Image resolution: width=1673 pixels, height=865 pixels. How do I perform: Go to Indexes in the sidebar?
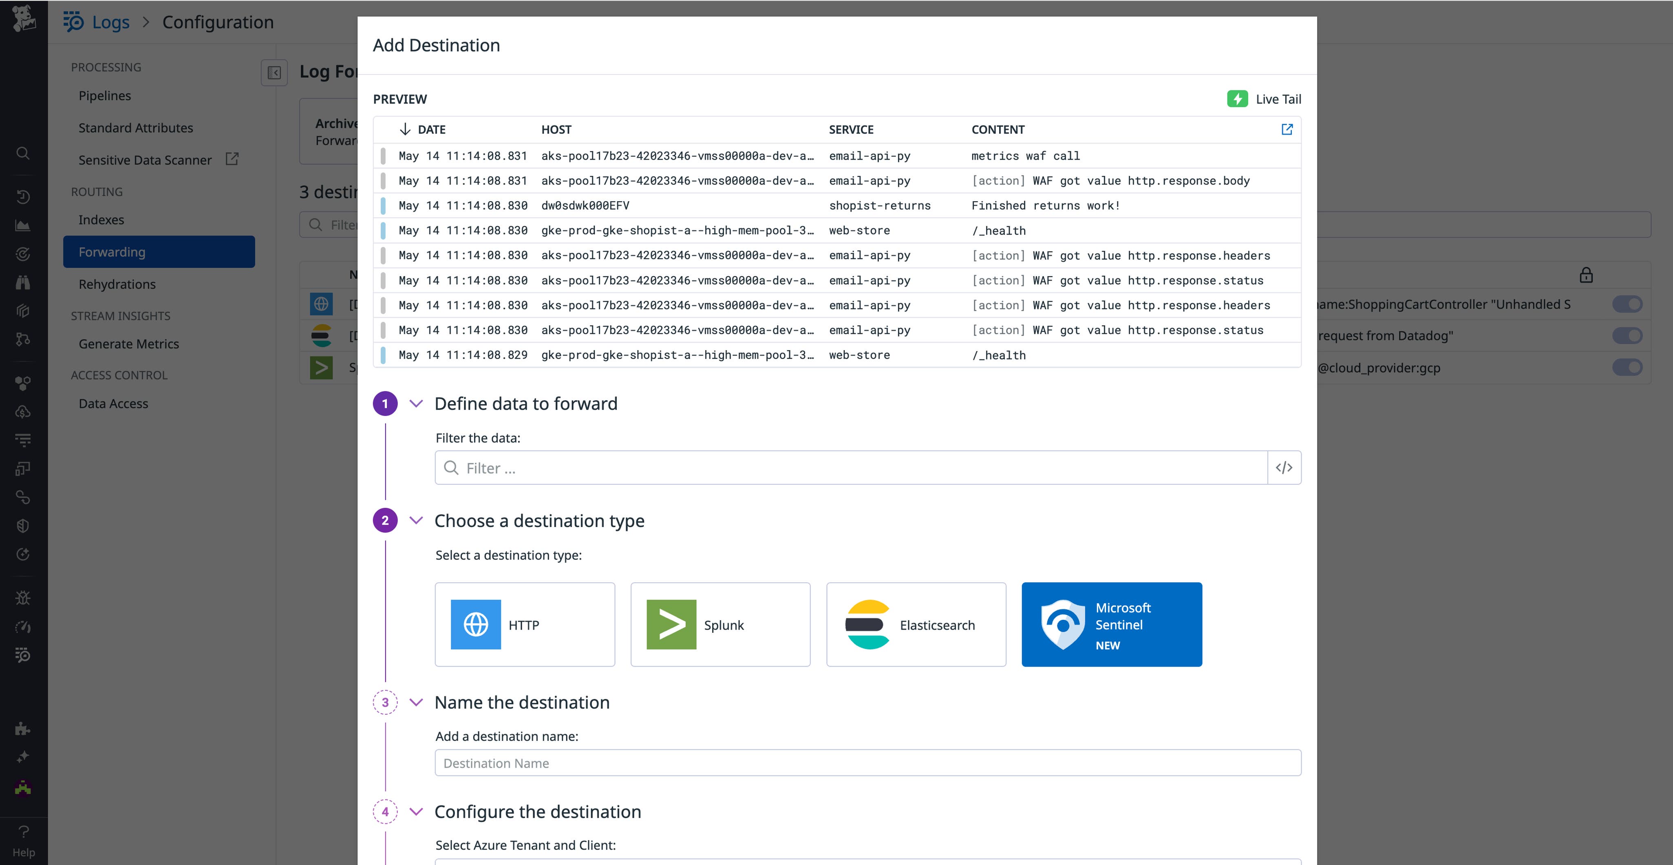(x=102, y=220)
